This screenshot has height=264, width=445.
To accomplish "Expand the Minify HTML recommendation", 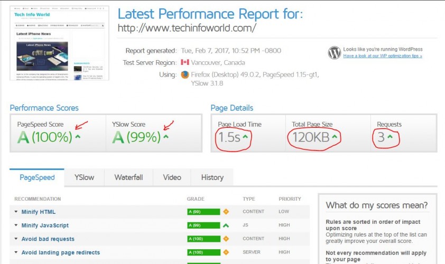I will click(16, 212).
